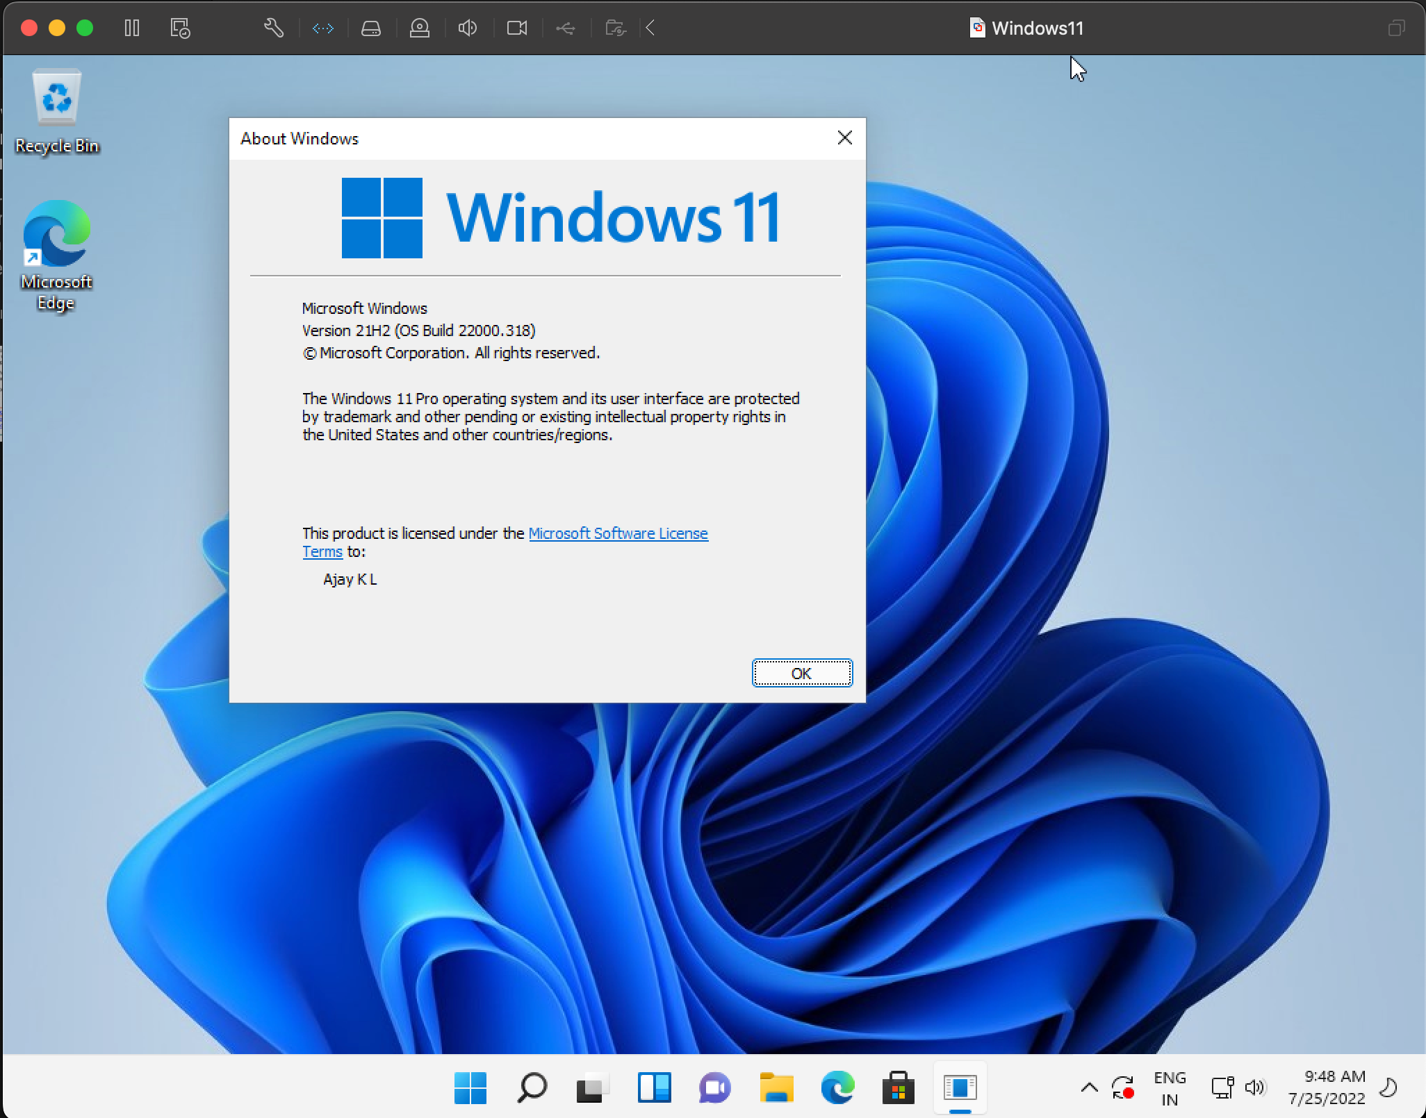Click the About Windows title text

click(x=300, y=138)
